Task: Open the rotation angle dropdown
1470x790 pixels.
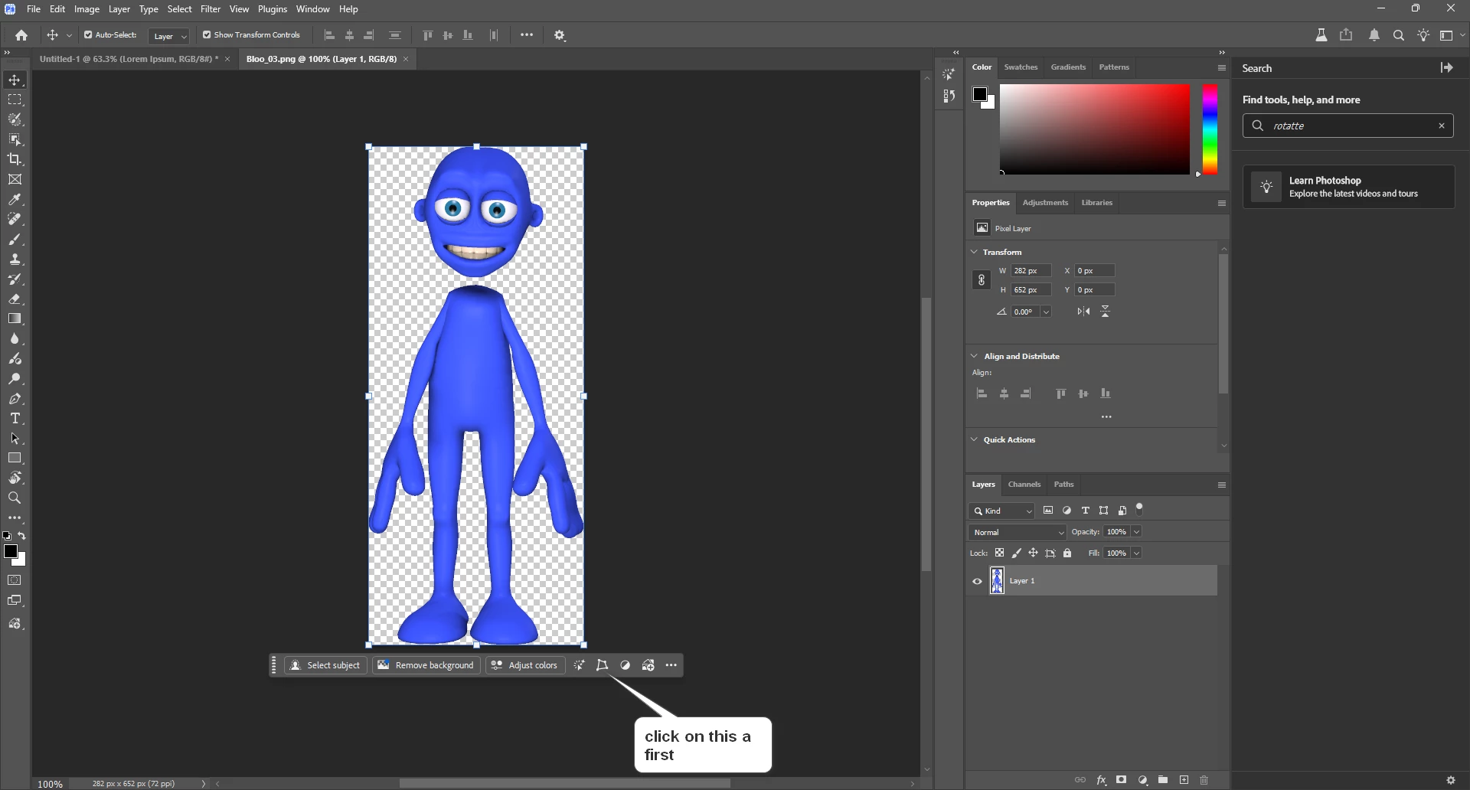Action: (1046, 312)
